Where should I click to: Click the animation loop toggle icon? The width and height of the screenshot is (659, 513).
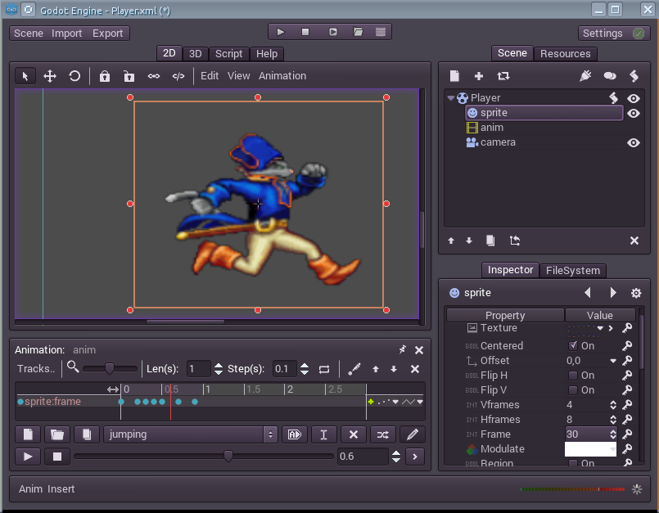point(324,369)
